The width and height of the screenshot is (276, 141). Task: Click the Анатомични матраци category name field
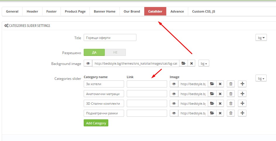[x=104, y=94]
